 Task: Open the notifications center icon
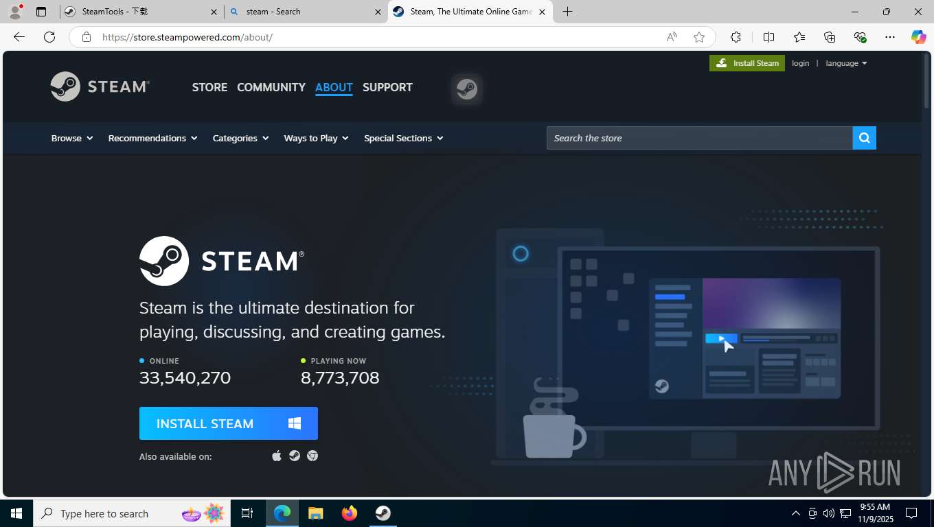point(911,513)
